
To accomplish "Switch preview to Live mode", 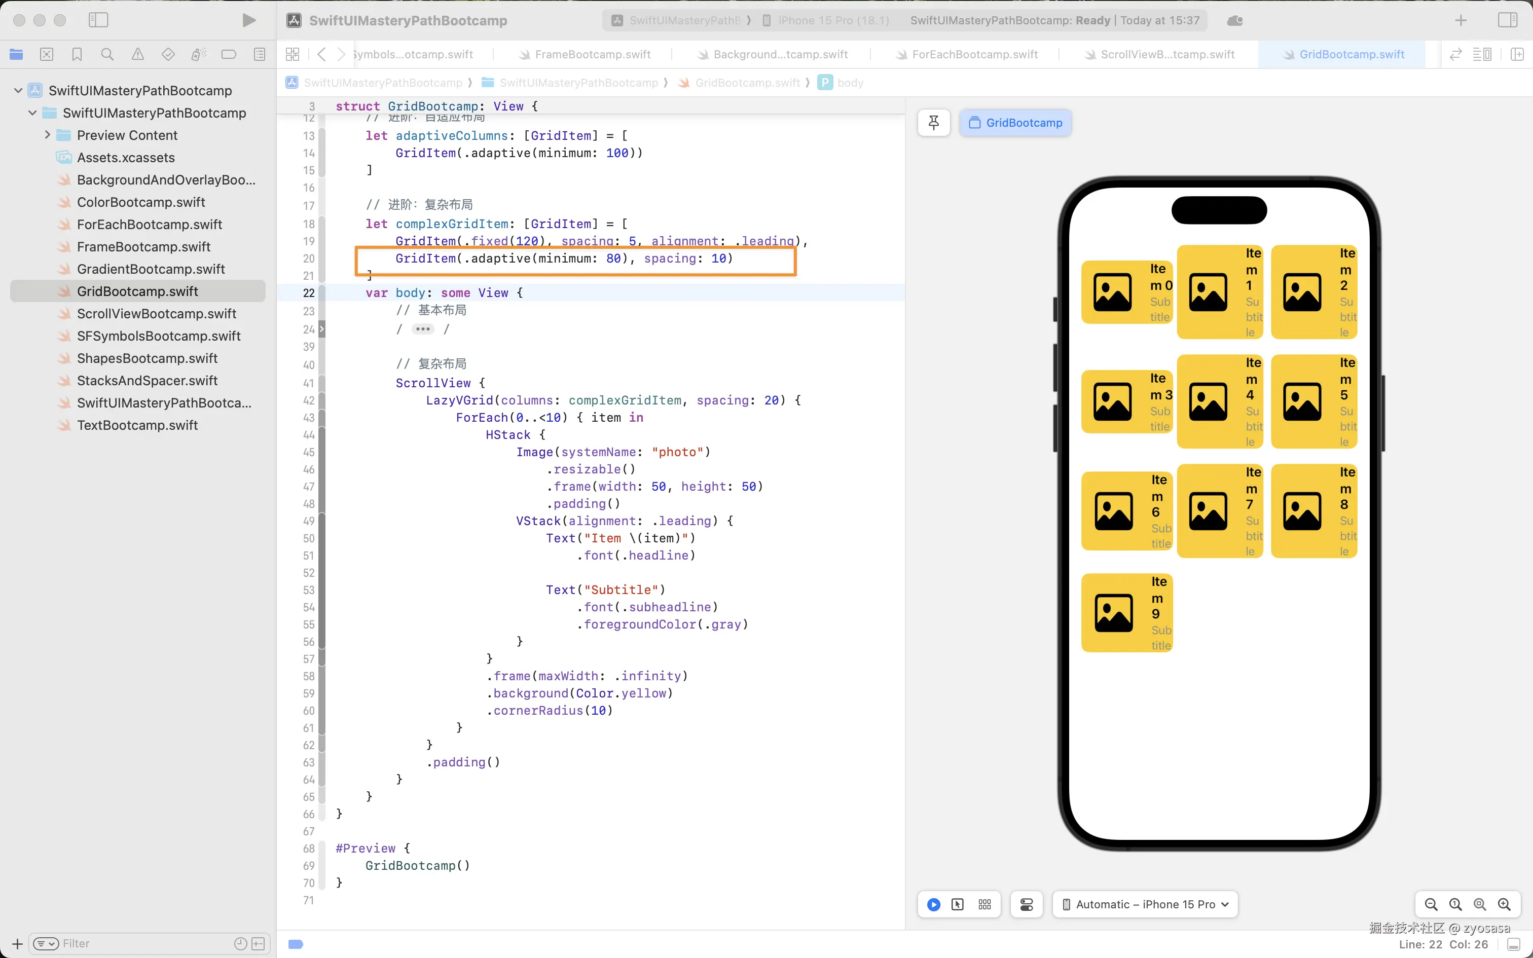I will pyautogui.click(x=933, y=904).
